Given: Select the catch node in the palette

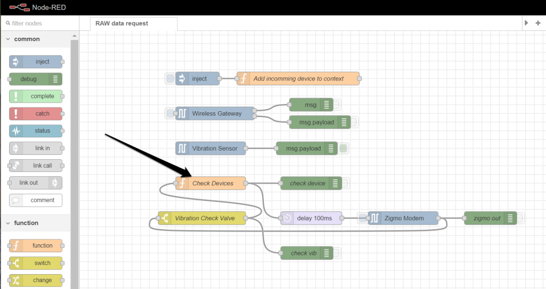Looking at the screenshot, I should [x=36, y=113].
